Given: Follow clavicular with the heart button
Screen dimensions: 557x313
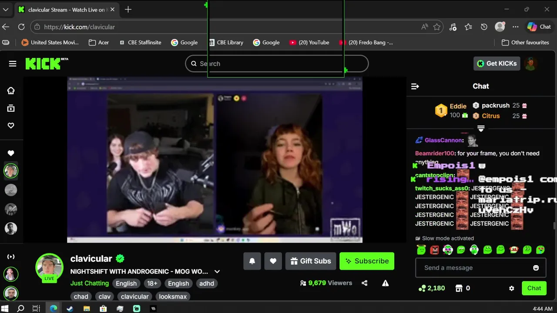Looking at the screenshot, I should [273, 261].
